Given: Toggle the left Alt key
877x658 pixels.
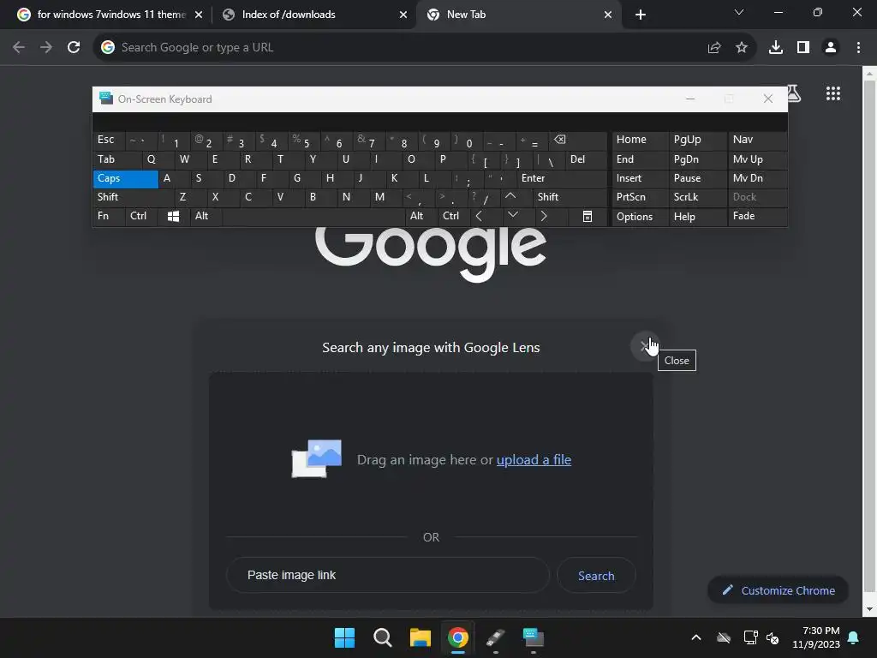Looking at the screenshot, I should click(206, 216).
